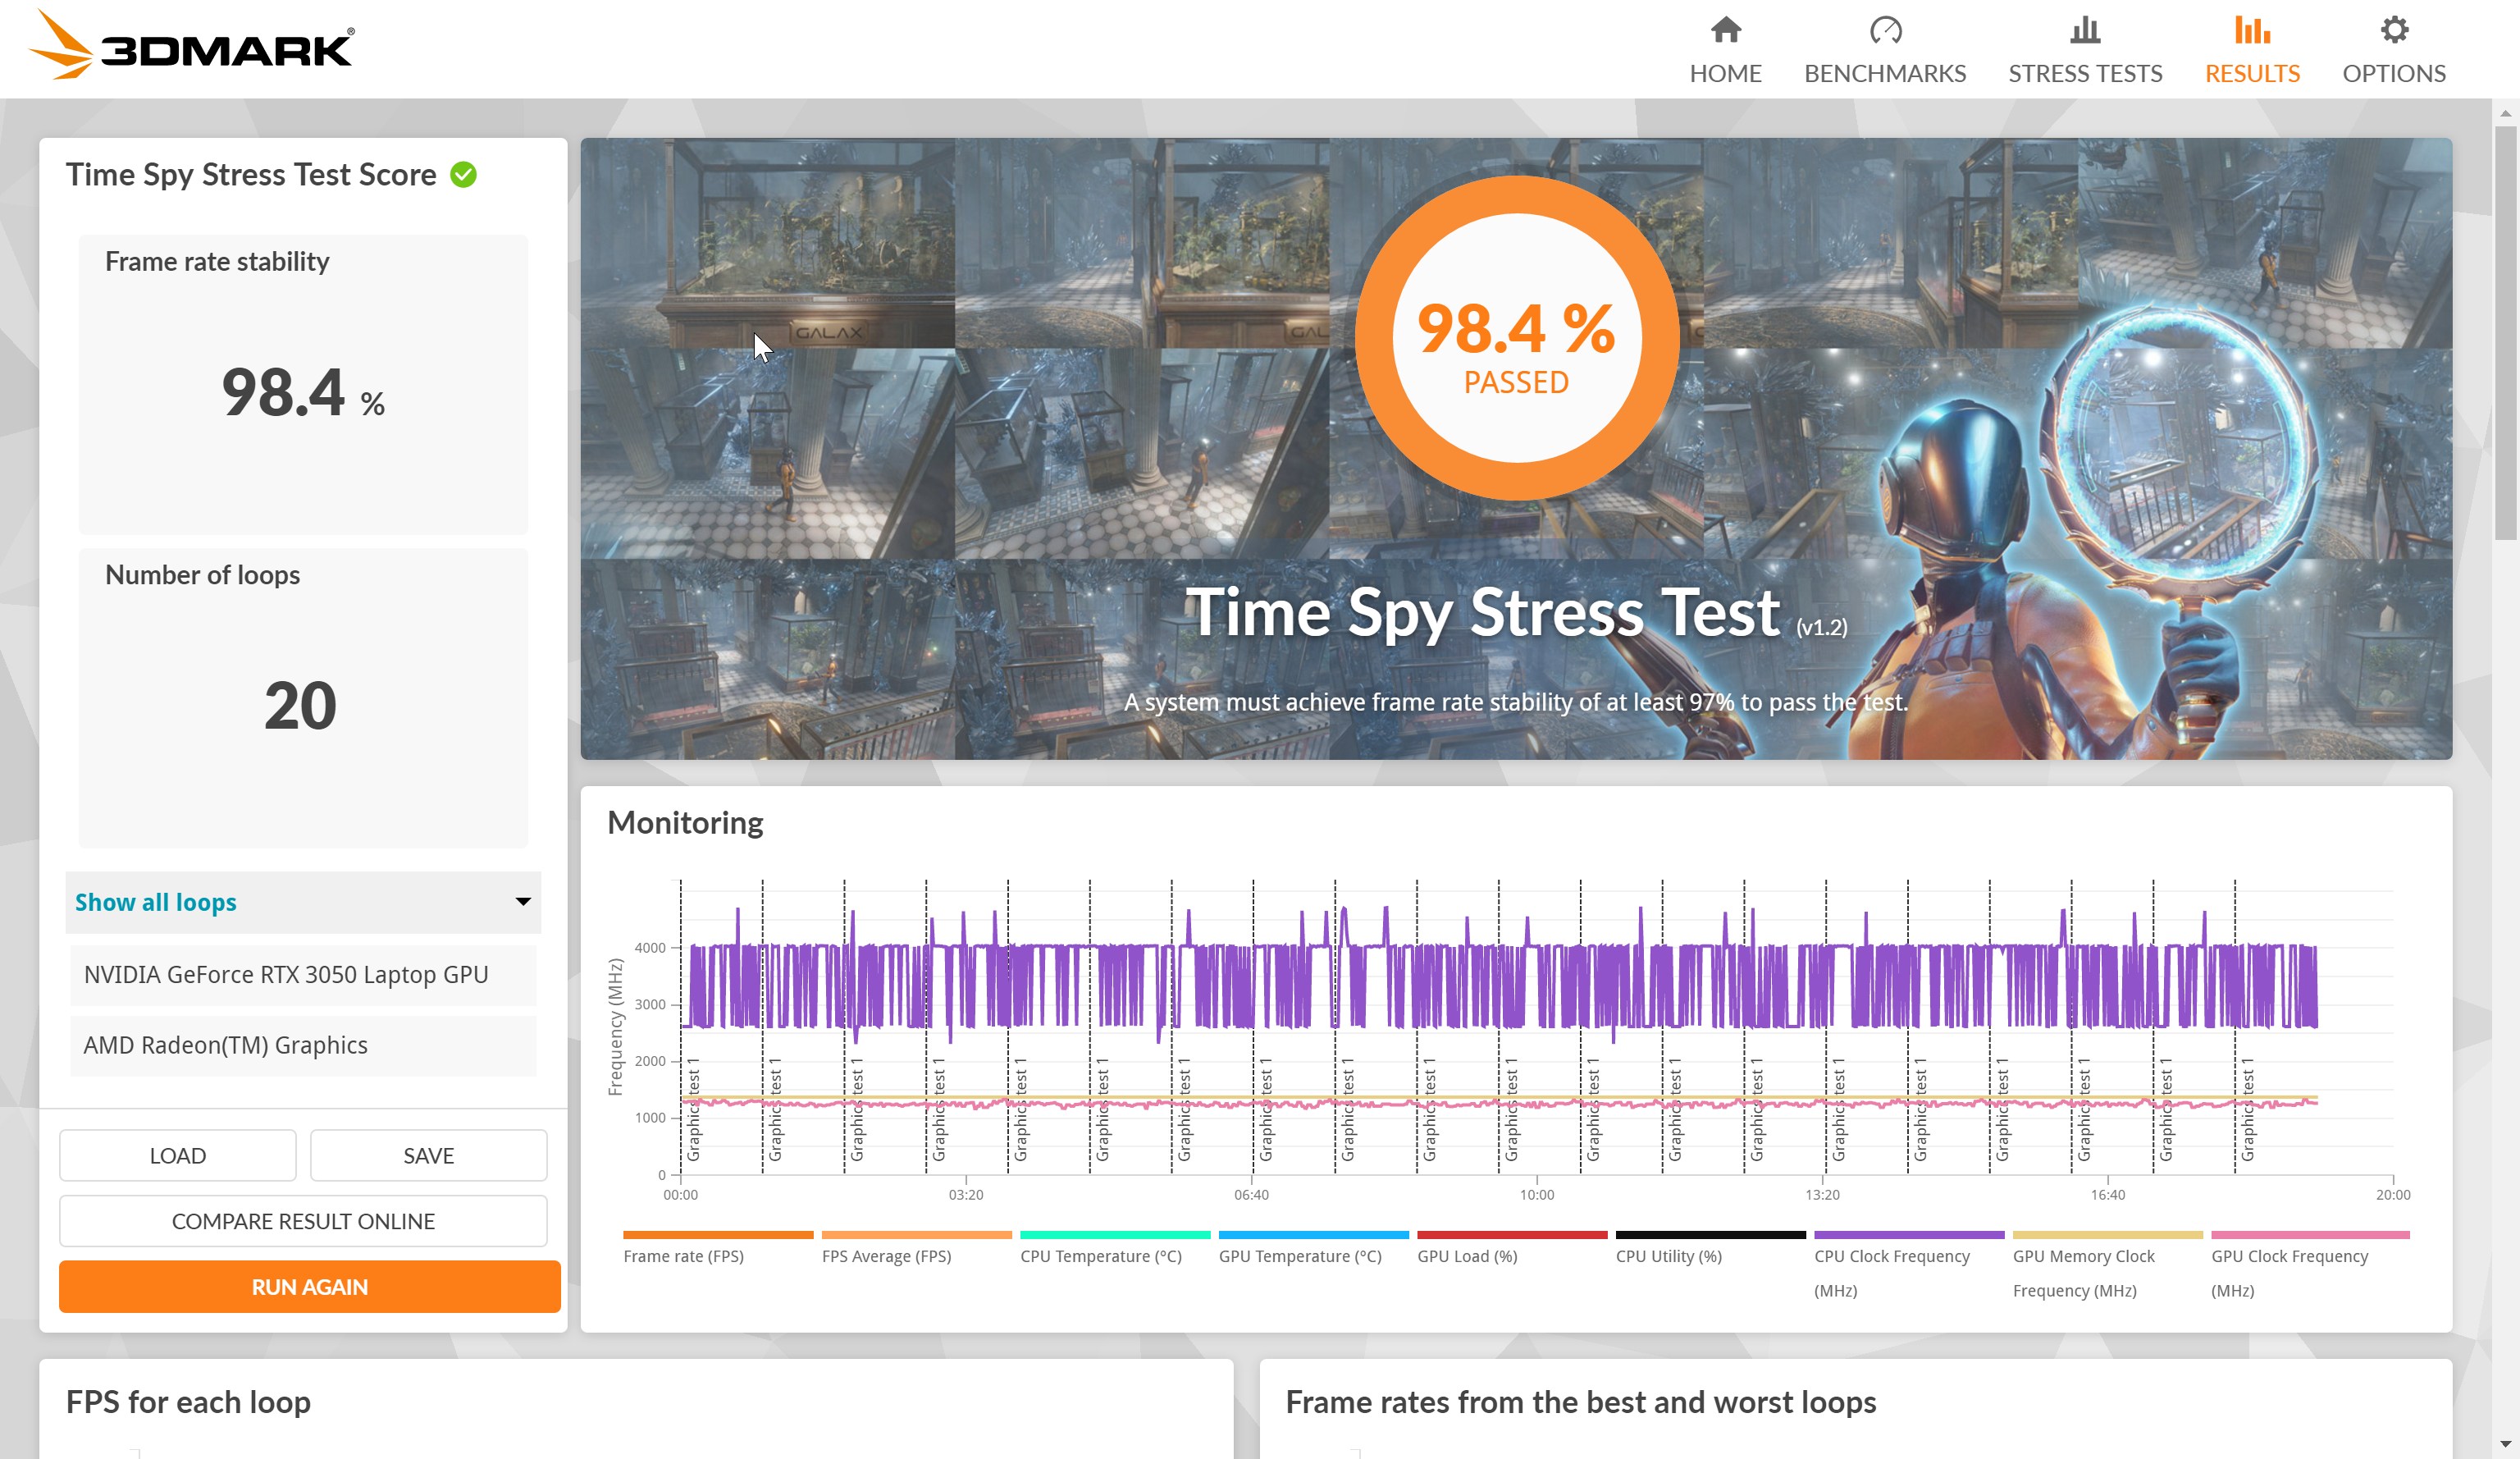The height and width of the screenshot is (1459, 2520).
Task: Click COMPARE RESULT ONLINE button
Action: tap(303, 1221)
